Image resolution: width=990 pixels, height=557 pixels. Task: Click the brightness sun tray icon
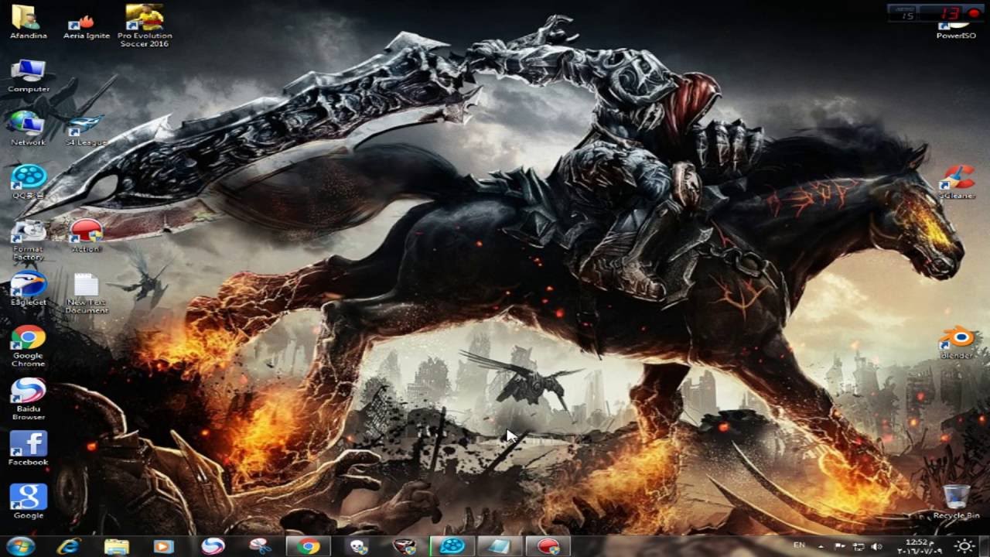(964, 546)
